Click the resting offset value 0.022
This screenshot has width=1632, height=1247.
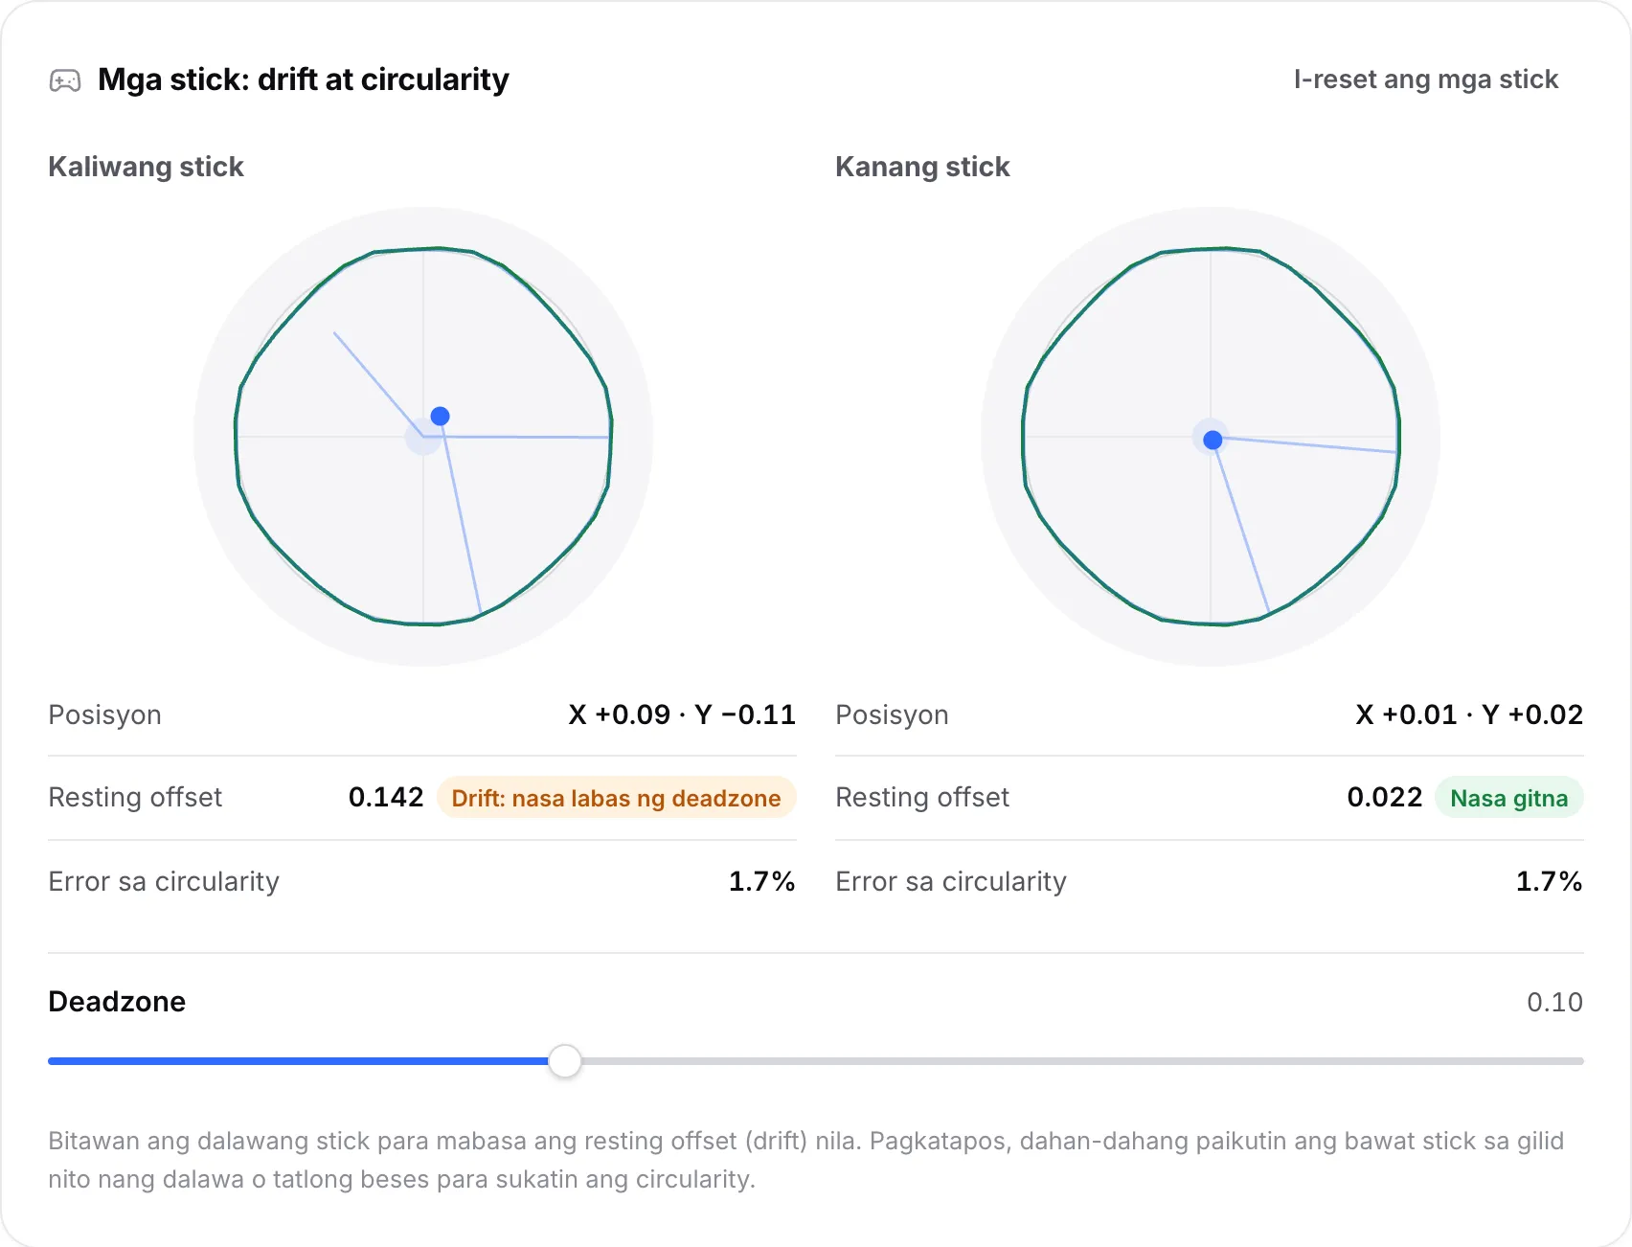[x=1384, y=797]
